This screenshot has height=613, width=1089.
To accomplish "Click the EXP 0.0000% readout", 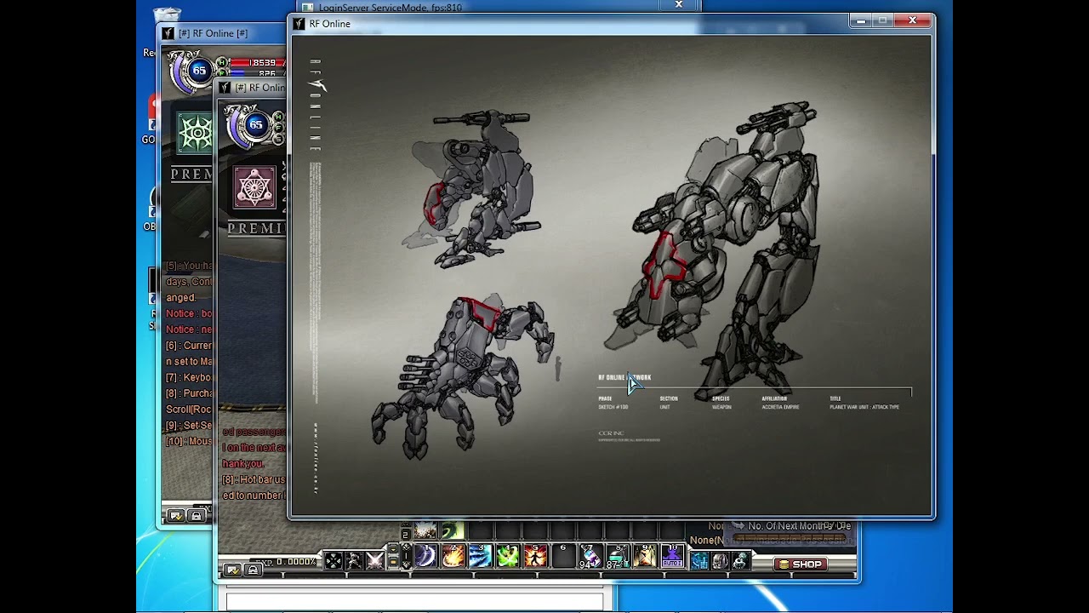I will coord(287,562).
